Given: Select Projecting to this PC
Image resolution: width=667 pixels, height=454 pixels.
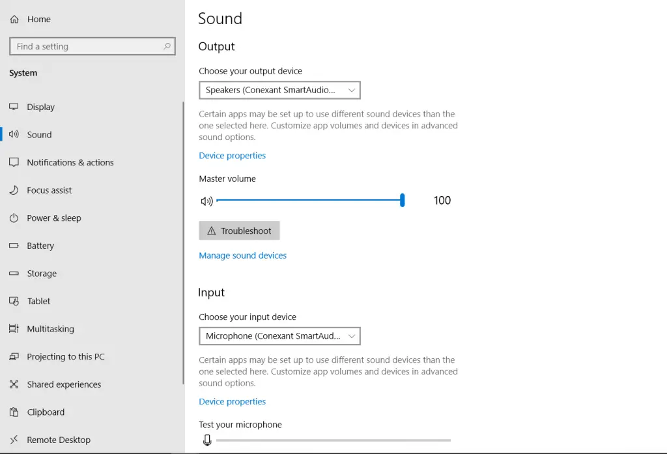Looking at the screenshot, I should [65, 357].
